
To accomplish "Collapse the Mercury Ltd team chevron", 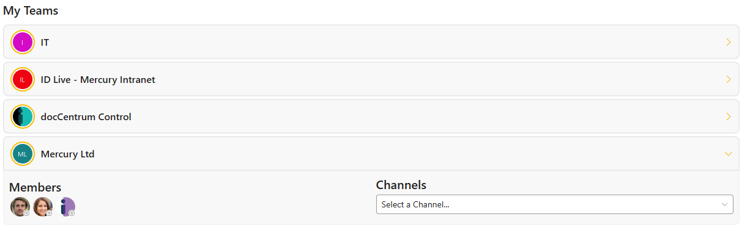I will (728, 154).
